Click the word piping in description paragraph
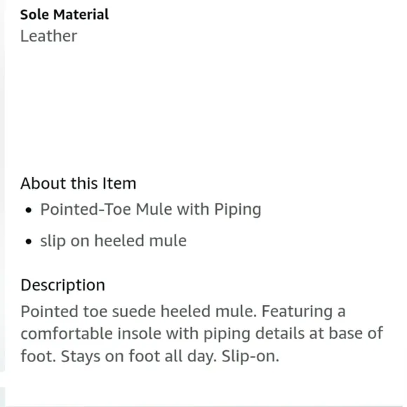This screenshot has width=407, height=407. (227, 334)
